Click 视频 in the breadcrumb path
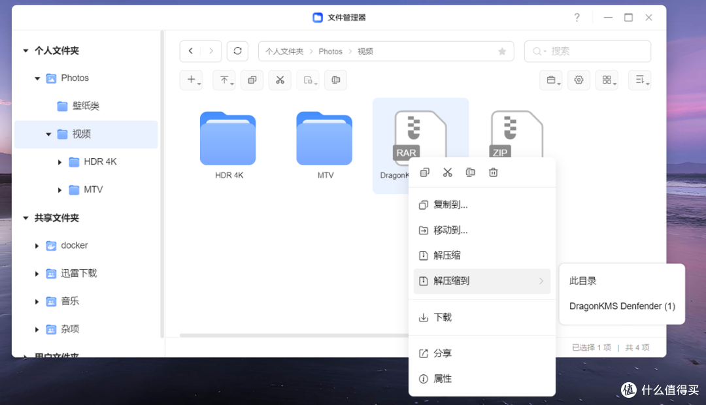Viewport: 706px width, 405px height. coord(365,52)
